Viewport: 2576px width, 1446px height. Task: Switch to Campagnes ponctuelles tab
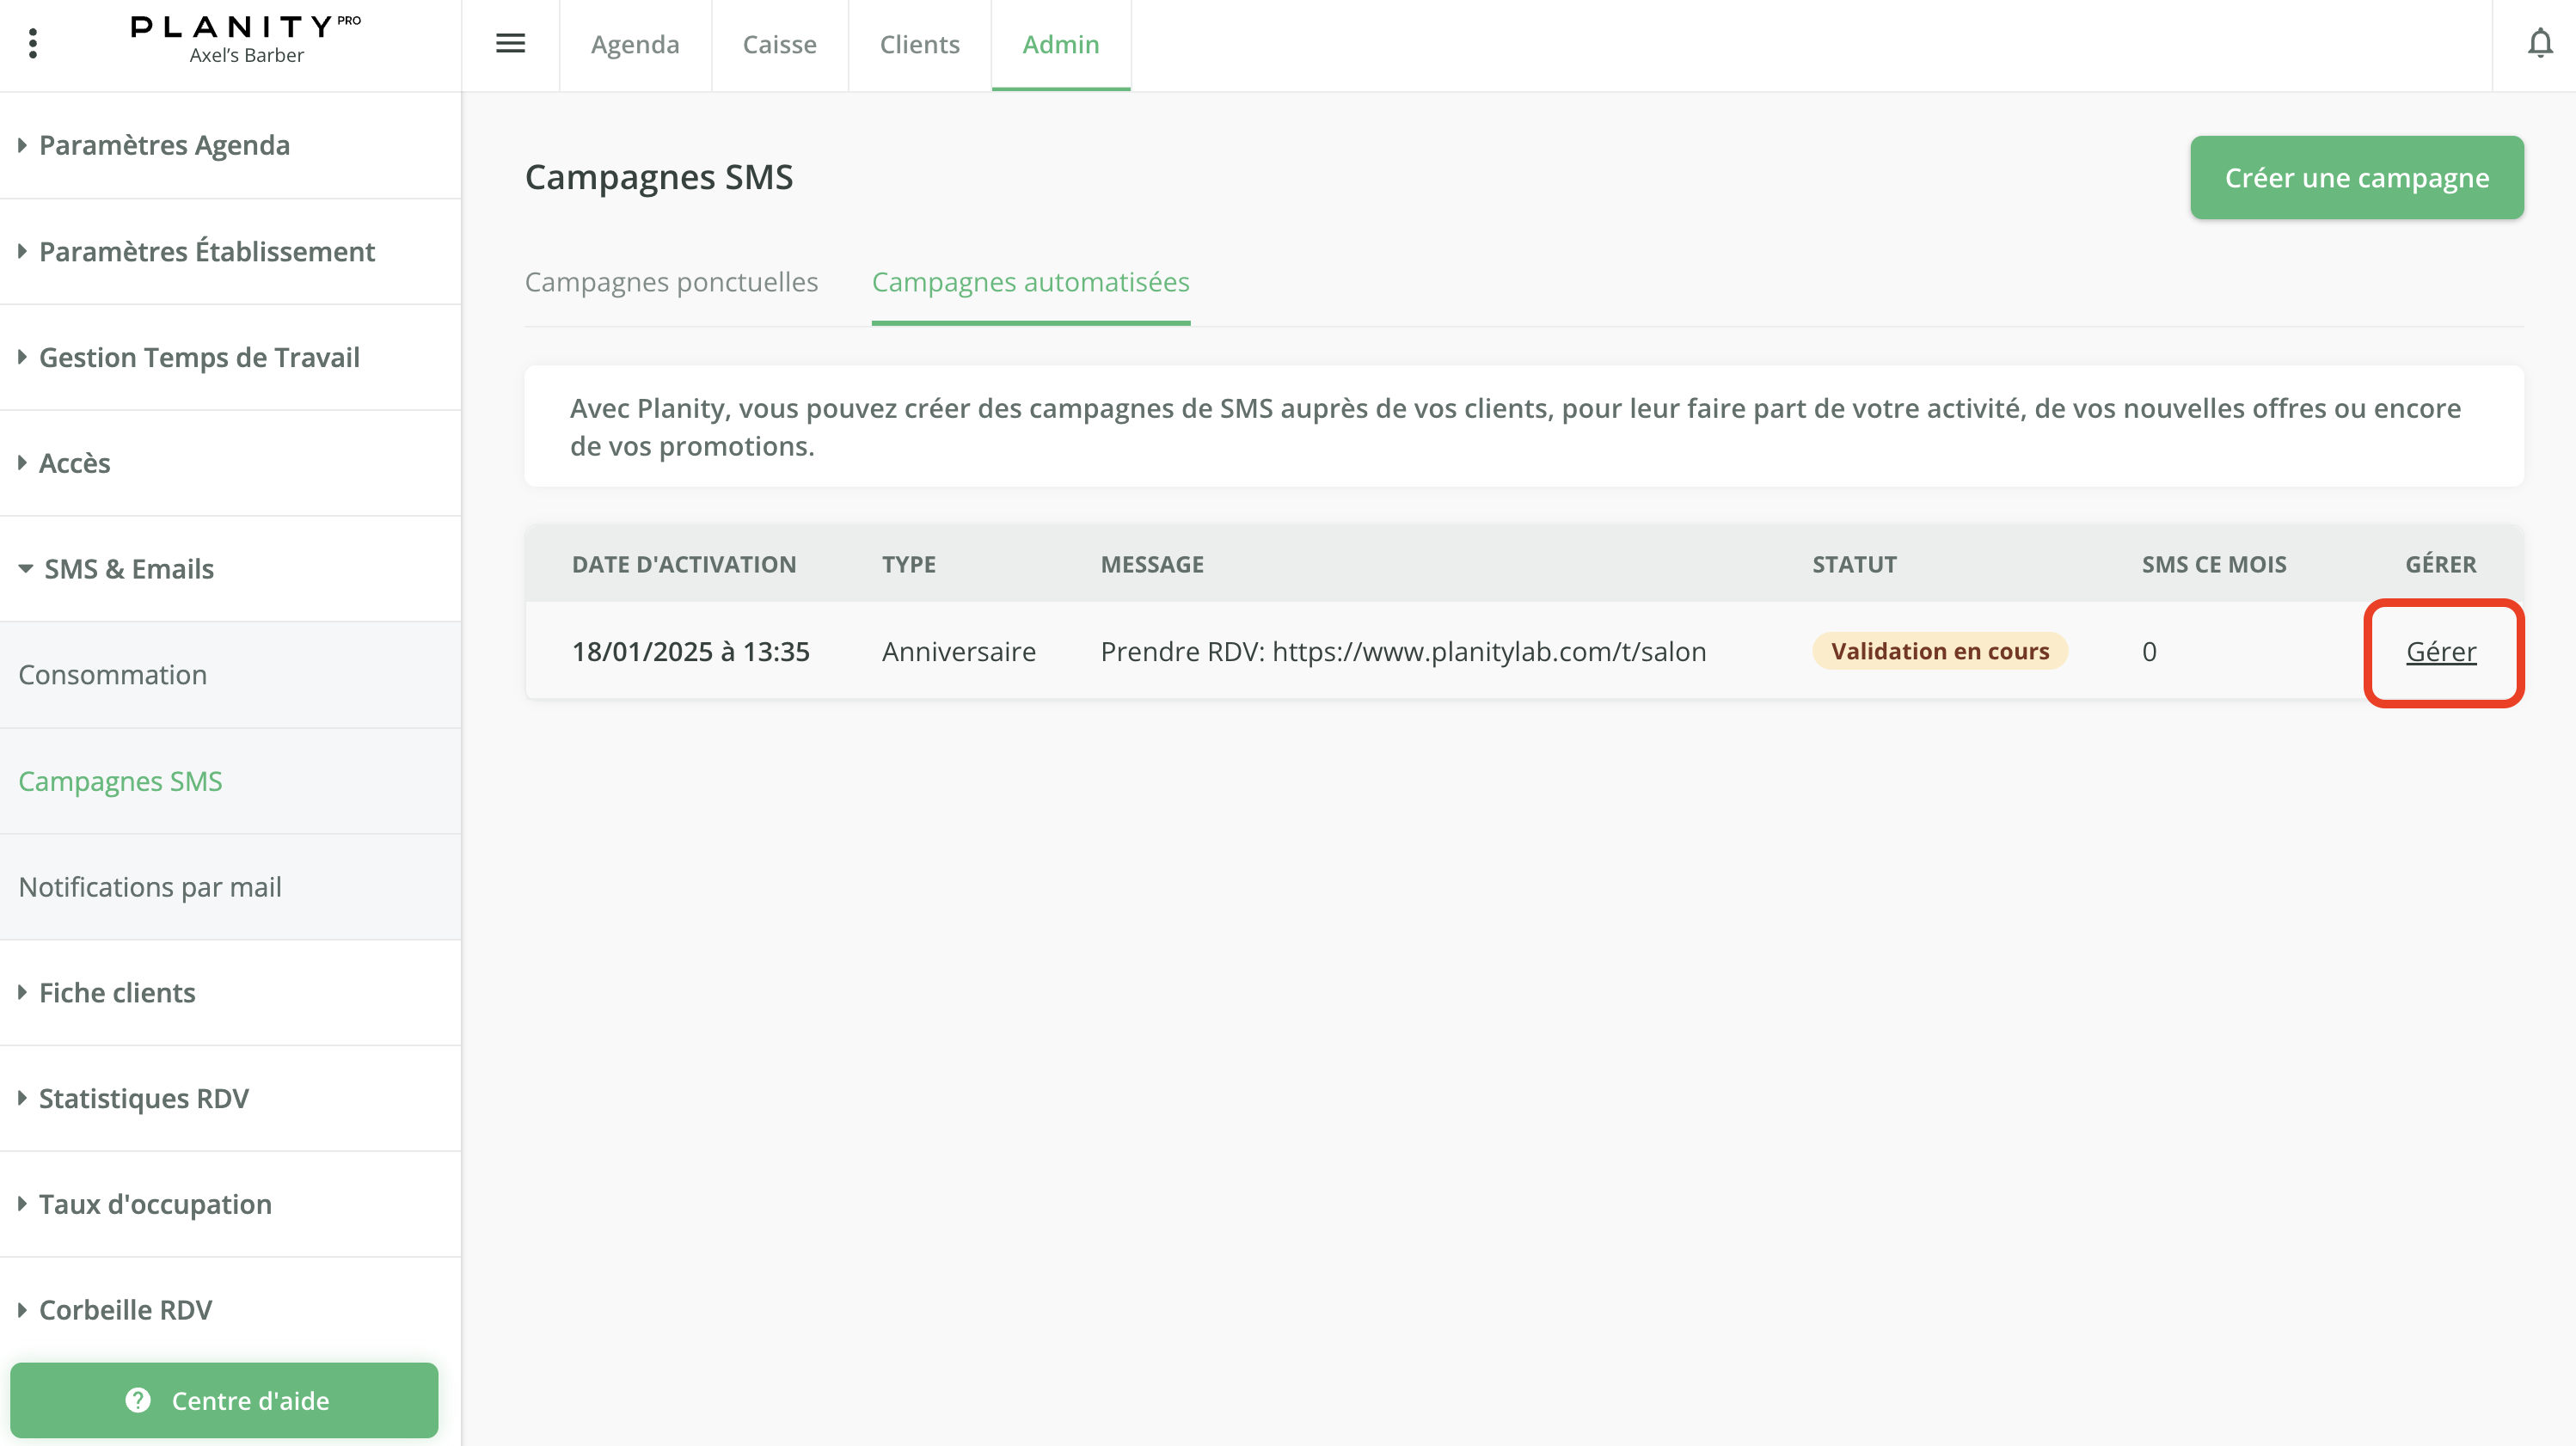click(x=671, y=282)
